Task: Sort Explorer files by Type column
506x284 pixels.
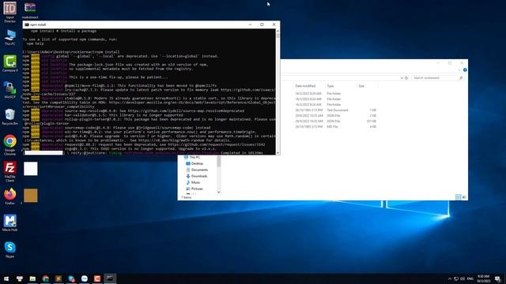Action: (330, 86)
